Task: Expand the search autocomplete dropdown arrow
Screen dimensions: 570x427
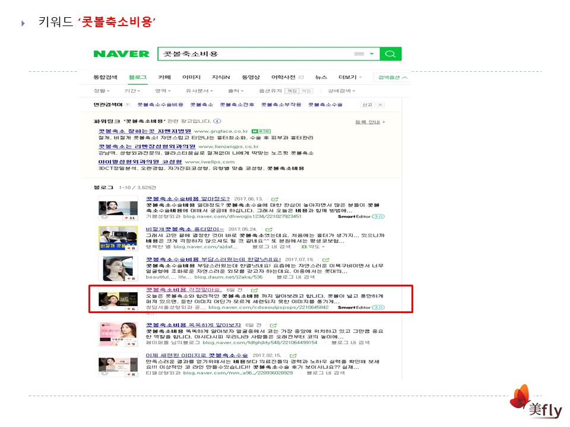Action: (x=372, y=54)
